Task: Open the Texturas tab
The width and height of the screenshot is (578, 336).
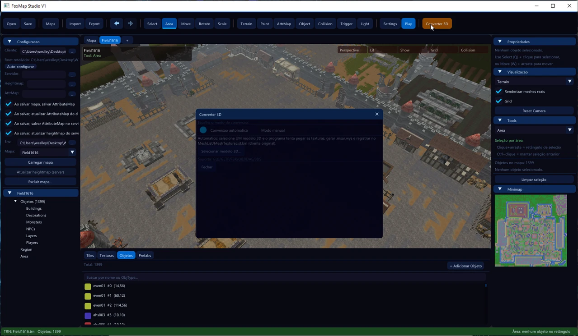Action: 107,255
